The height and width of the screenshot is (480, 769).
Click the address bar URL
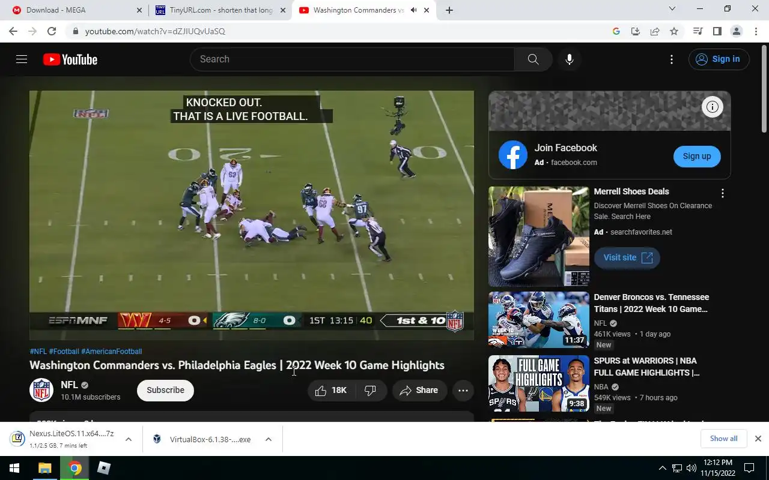(x=155, y=31)
